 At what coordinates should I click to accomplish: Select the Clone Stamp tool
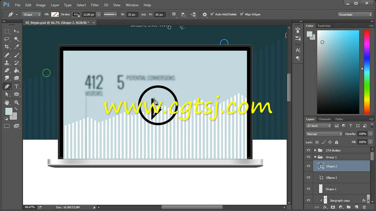pos(7,63)
